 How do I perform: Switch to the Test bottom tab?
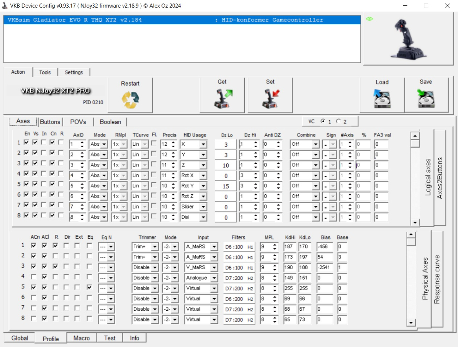[110, 338]
